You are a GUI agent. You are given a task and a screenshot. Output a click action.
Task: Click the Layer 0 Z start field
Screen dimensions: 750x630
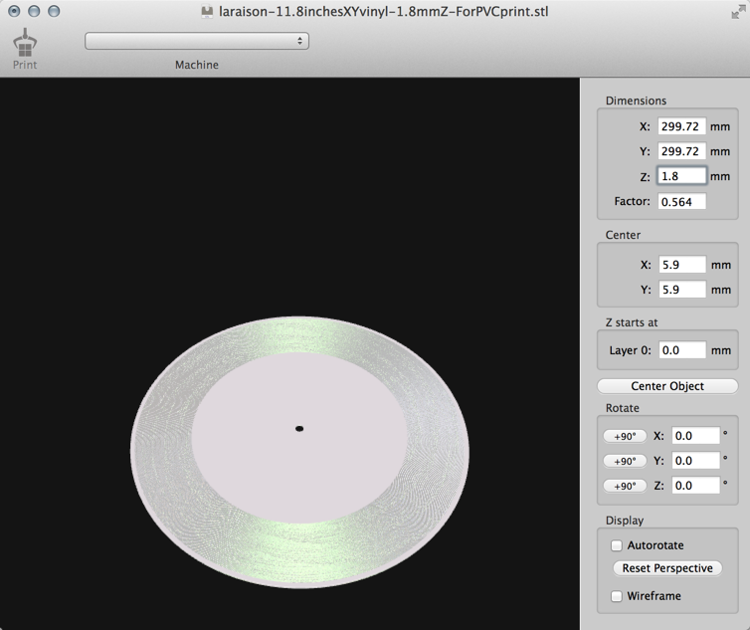click(682, 350)
